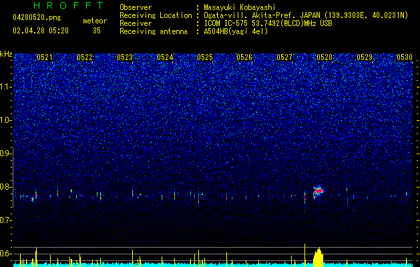The image size is (420, 267).
Task: Click the 0524 time marker
Action: click(165, 57)
